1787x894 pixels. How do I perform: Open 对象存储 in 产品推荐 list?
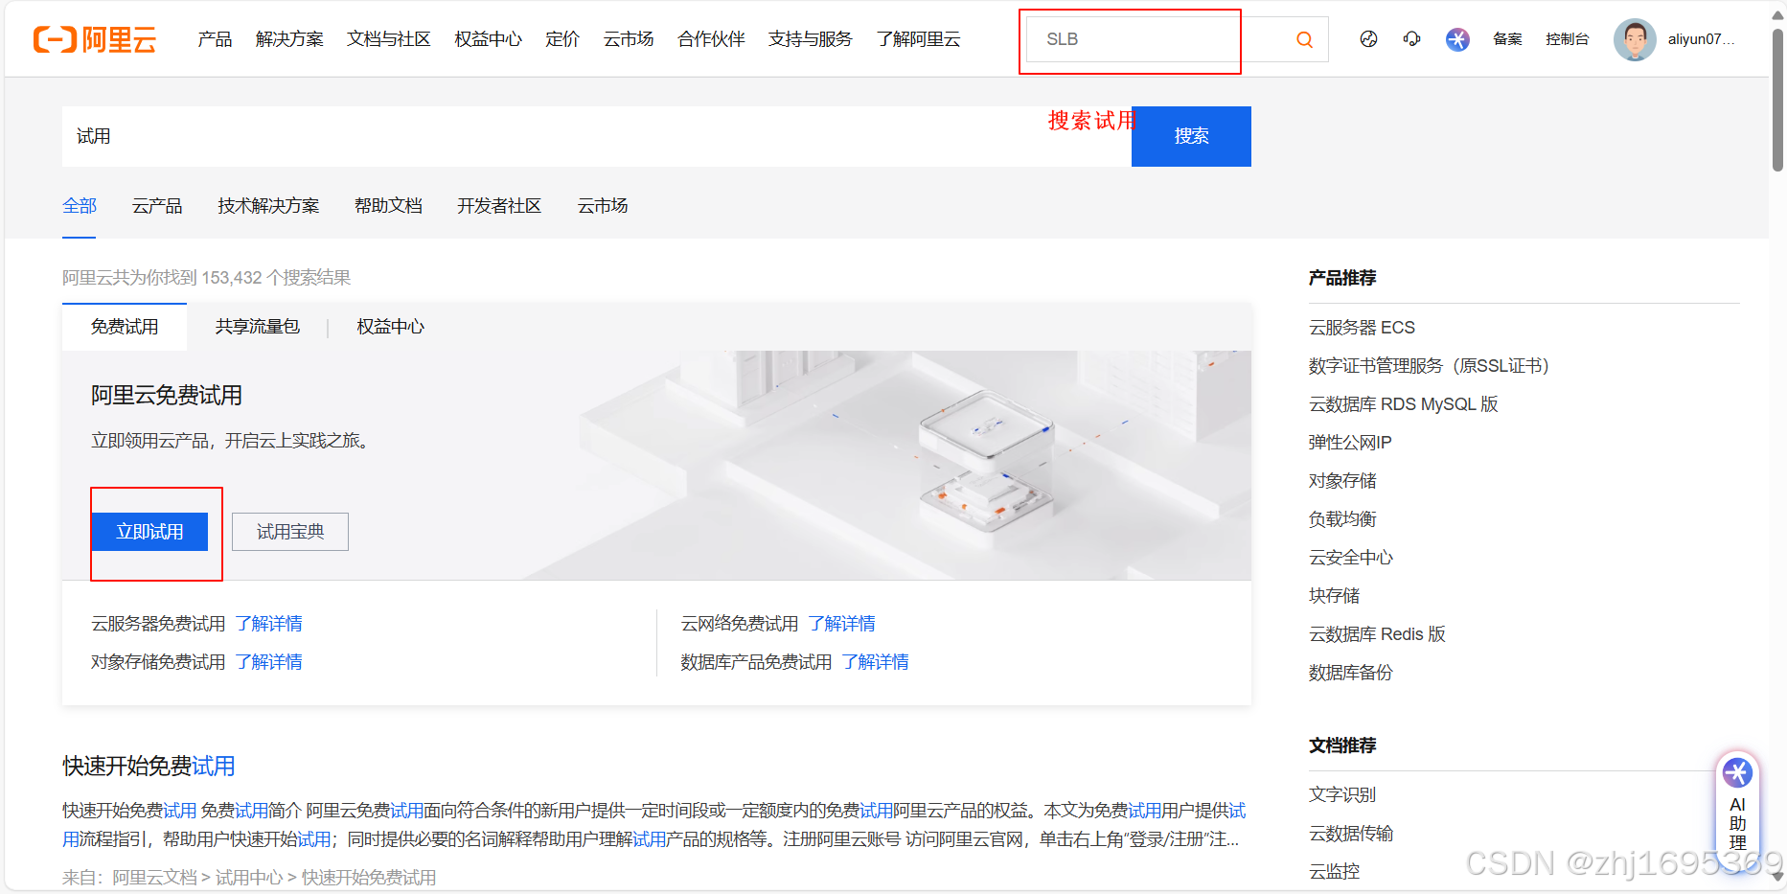[x=1342, y=481]
